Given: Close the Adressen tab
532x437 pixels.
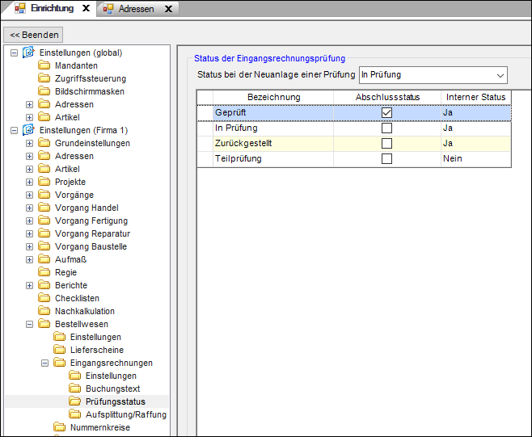Looking at the screenshot, I should click(x=168, y=9).
